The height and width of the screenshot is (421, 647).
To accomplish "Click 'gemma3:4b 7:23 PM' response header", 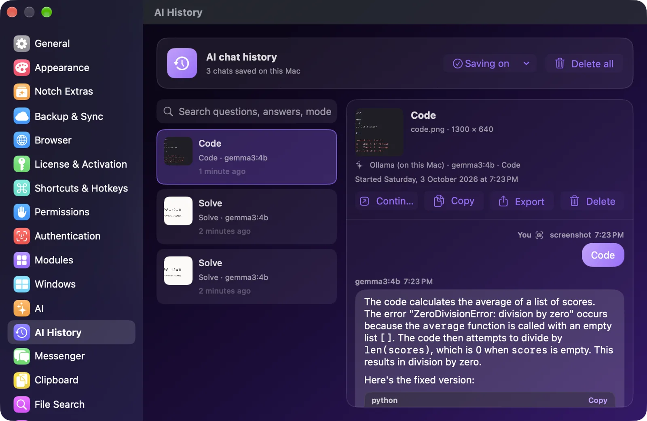I will pos(394,282).
